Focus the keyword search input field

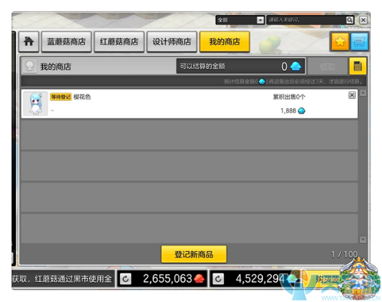pos(306,20)
